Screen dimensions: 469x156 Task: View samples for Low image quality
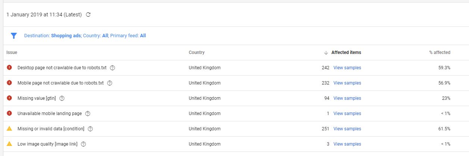coord(347,144)
